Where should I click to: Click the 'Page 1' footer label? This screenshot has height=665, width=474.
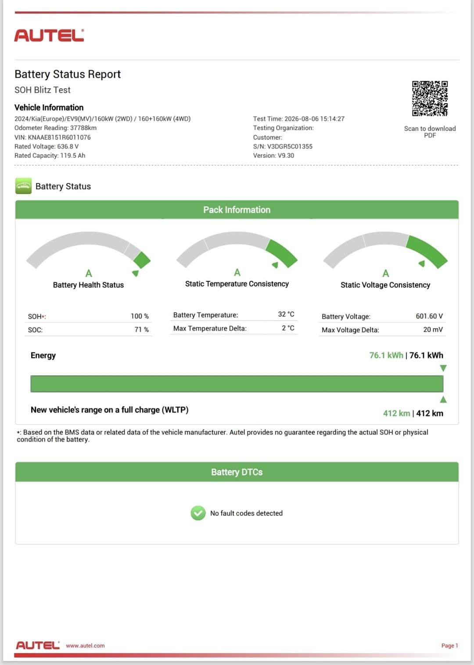[449, 646]
